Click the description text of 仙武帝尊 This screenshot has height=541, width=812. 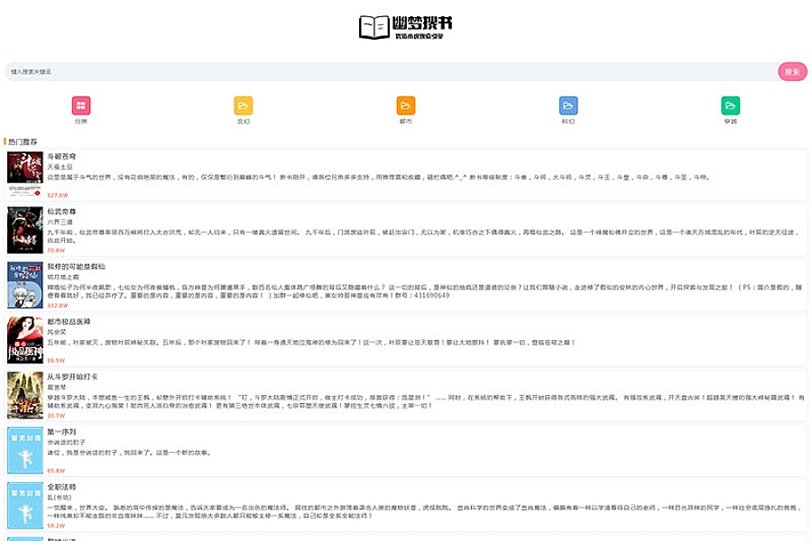[x=425, y=236]
